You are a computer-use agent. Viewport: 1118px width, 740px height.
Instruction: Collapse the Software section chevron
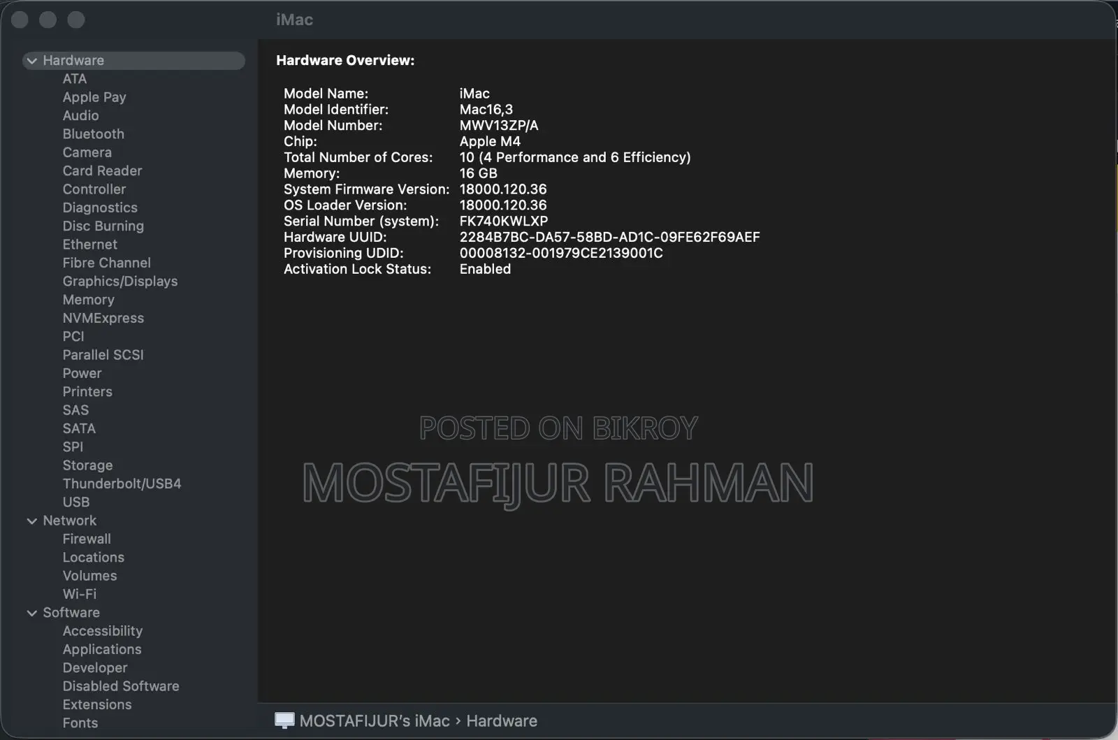(x=32, y=613)
